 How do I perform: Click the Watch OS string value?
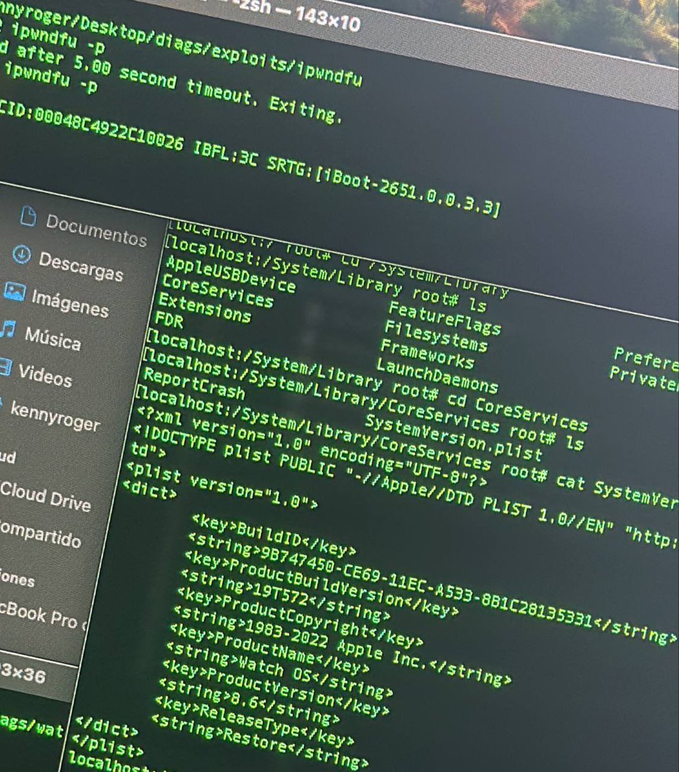click(279, 669)
